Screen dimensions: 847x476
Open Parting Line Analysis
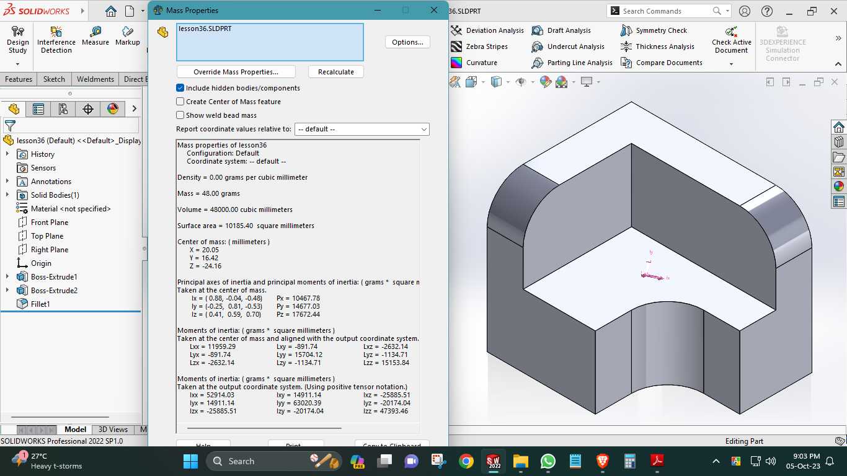point(572,63)
